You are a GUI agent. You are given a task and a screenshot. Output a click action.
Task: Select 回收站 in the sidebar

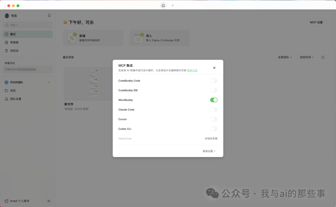(28, 51)
